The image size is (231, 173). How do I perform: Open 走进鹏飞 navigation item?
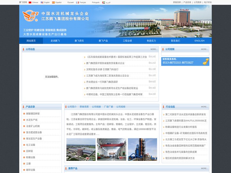(x=55, y=41)
